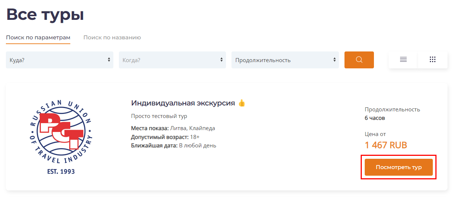
Task: Click the 6 часов duration value
Action: [375, 118]
